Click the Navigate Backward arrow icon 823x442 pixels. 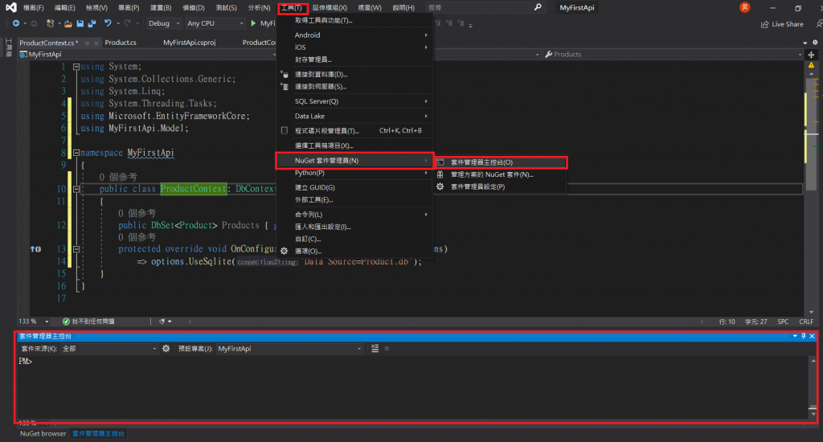[x=16, y=23]
